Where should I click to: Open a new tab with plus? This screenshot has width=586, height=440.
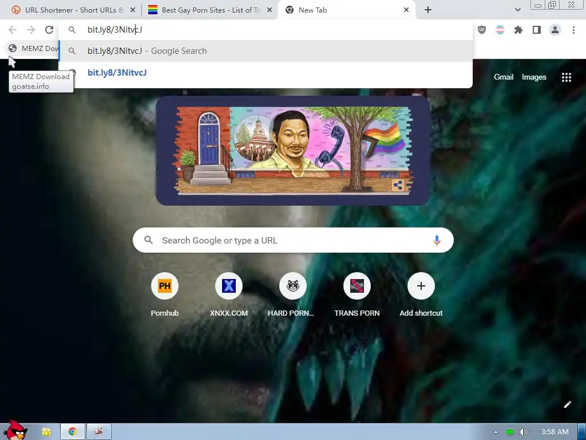[428, 10]
